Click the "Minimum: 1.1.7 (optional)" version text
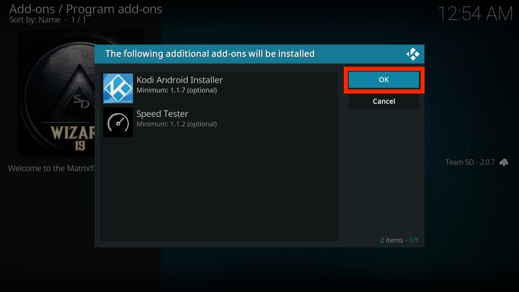519x292 pixels. click(176, 90)
